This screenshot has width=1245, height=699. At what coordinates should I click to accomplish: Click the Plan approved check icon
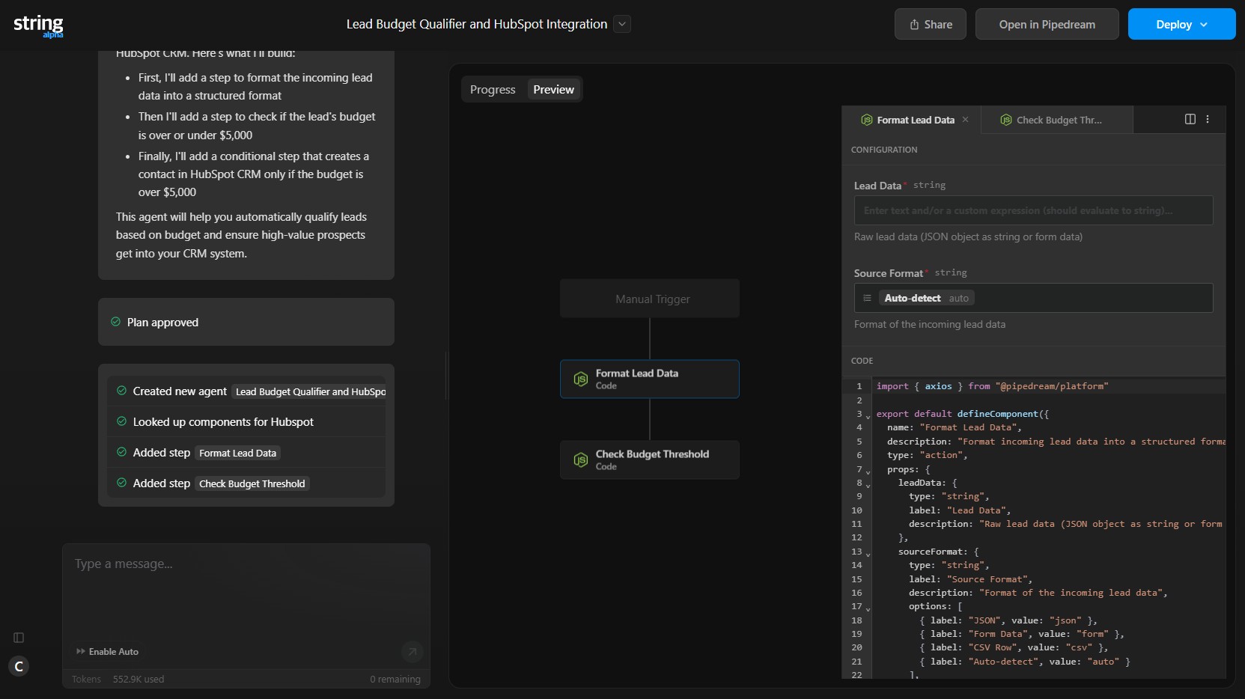(115, 322)
